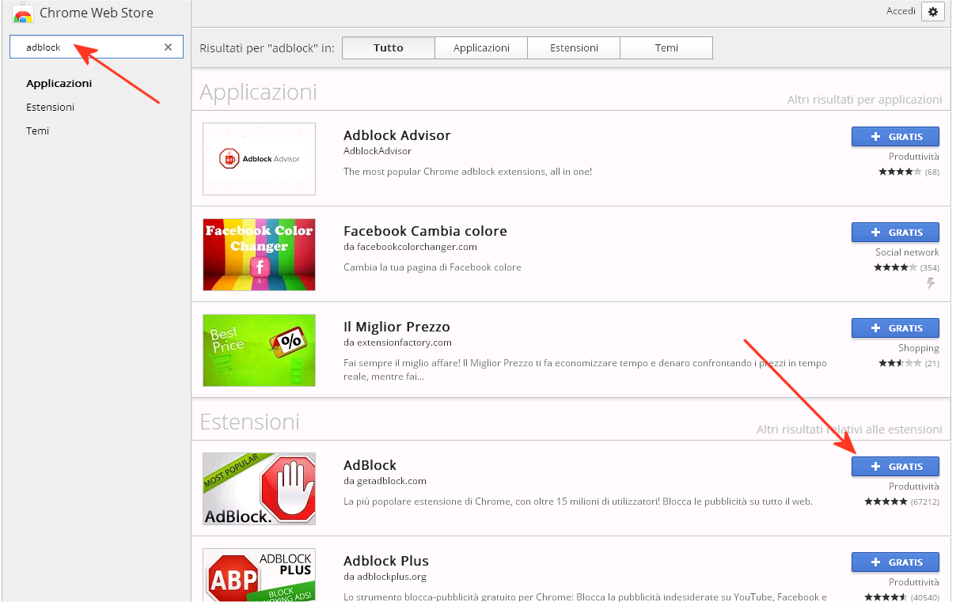Click the publisher text da adblockplus.org

(x=385, y=577)
